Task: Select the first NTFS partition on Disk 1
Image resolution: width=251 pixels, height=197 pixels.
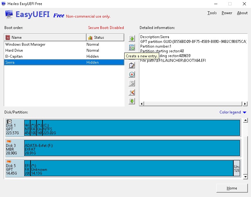Action: pyautogui.click(x=27, y=128)
